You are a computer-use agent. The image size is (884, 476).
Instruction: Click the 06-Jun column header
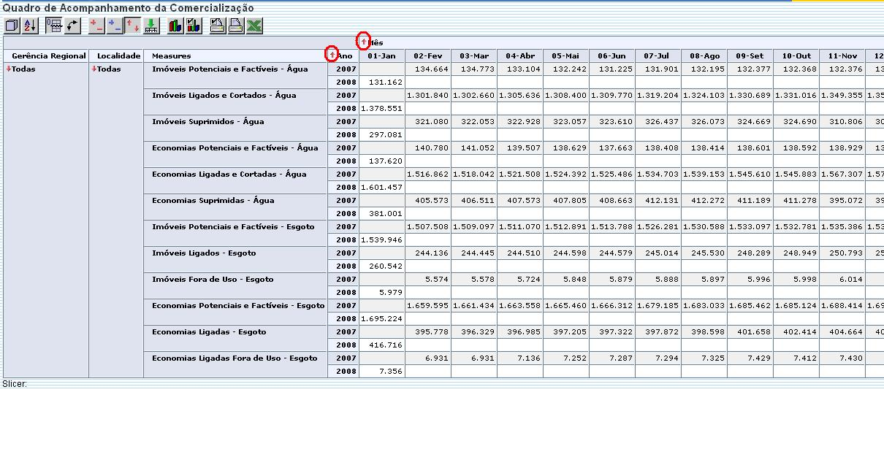click(611, 56)
